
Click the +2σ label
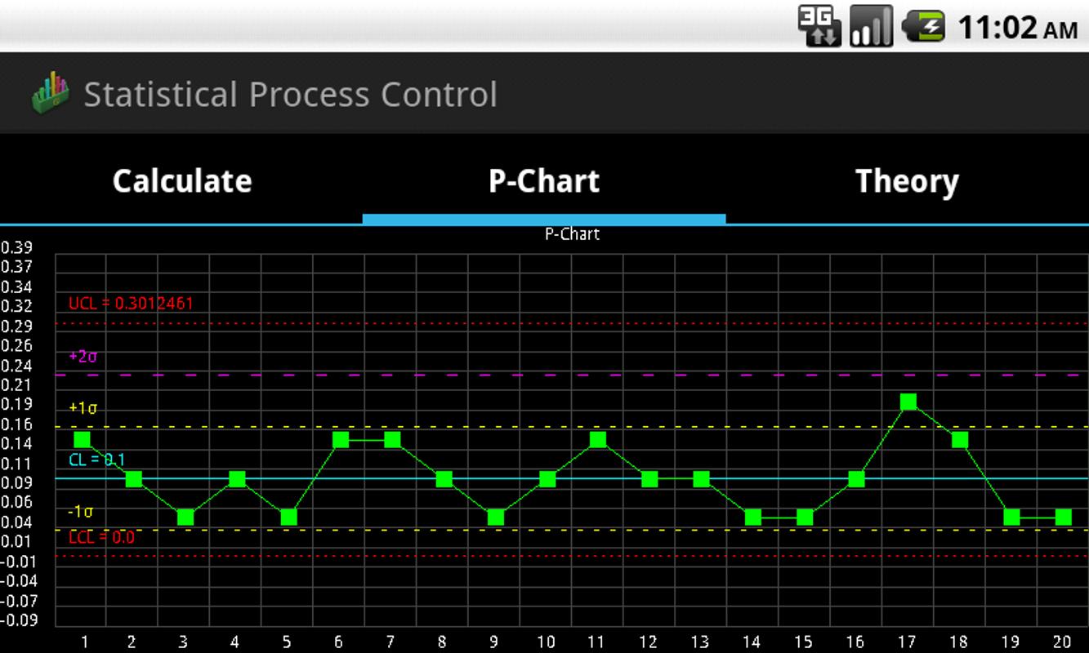click(x=83, y=356)
